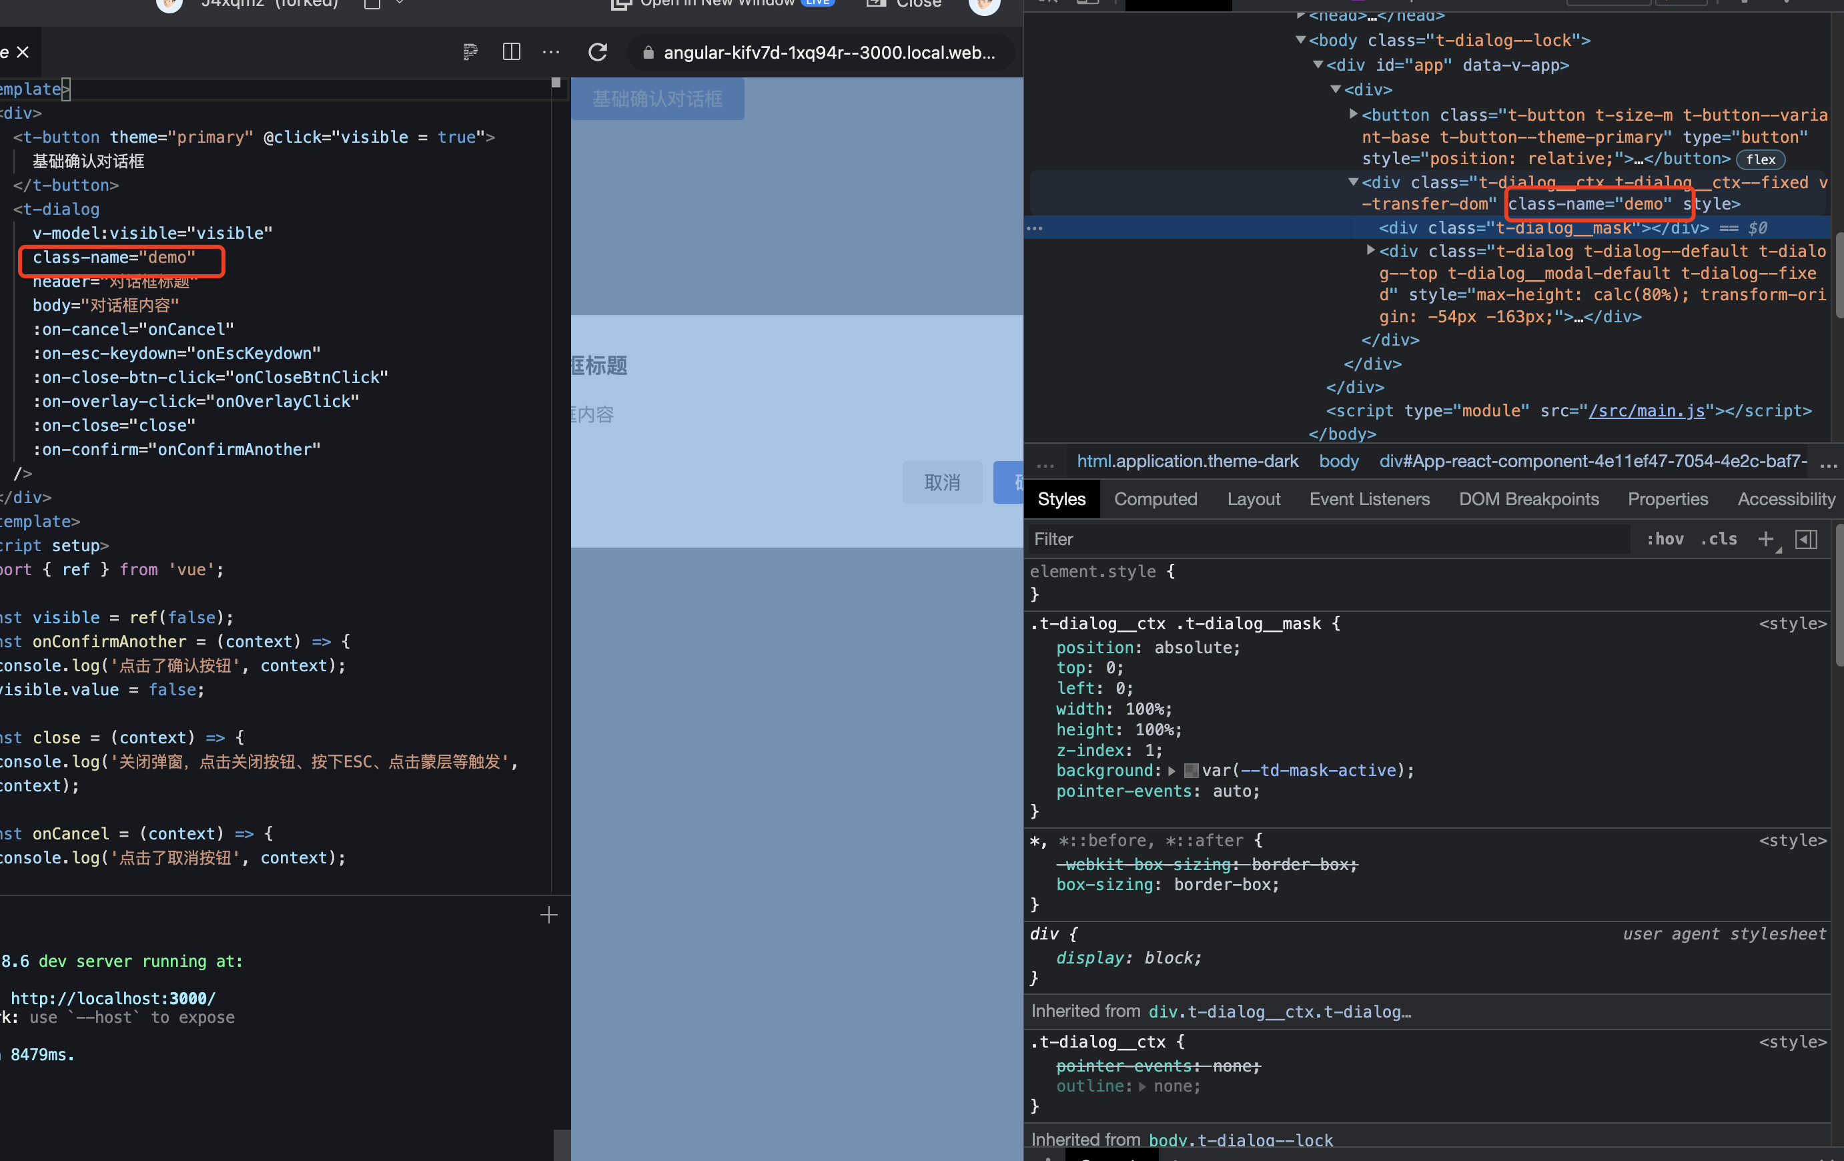Toggle pretty-print in the preview toolbar

click(x=470, y=52)
